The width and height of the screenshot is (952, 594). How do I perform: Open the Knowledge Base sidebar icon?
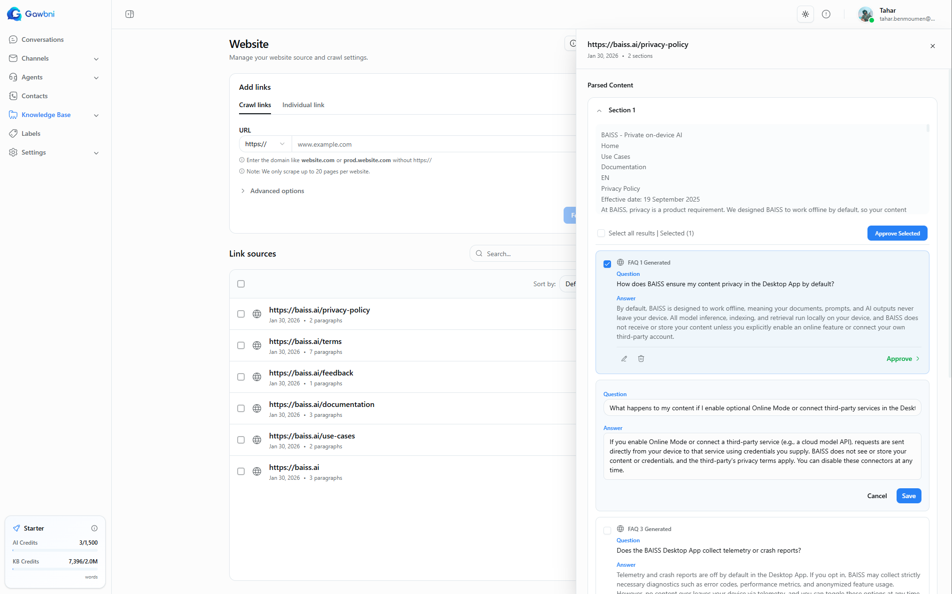pos(14,115)
